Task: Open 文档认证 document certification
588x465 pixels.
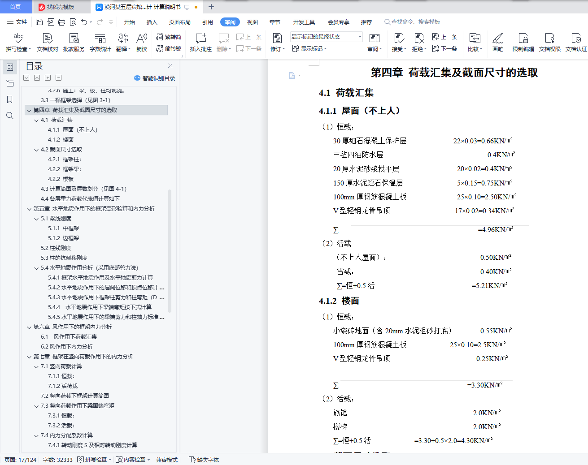Action: (x=576, y=43)
